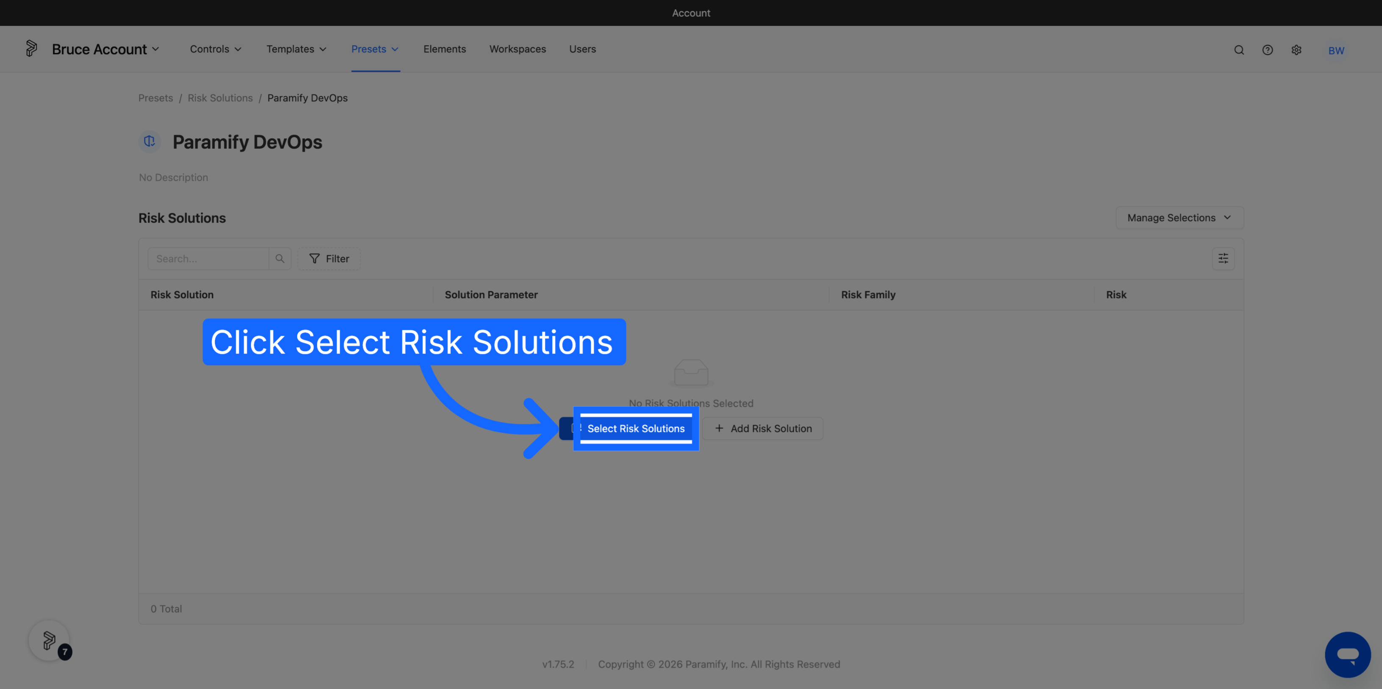
Task: Go to the Workspaces tab
Action: (517, 49)
